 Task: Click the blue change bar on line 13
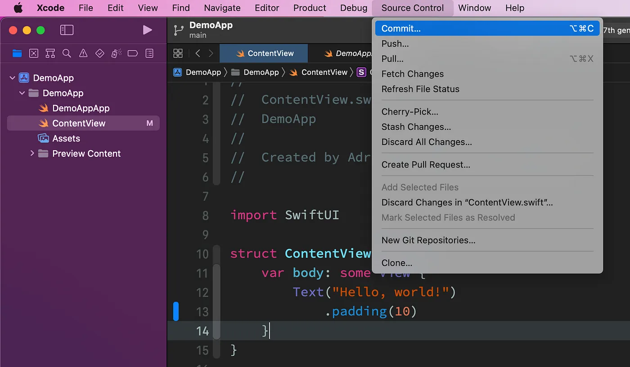click(x=176, y=311)
